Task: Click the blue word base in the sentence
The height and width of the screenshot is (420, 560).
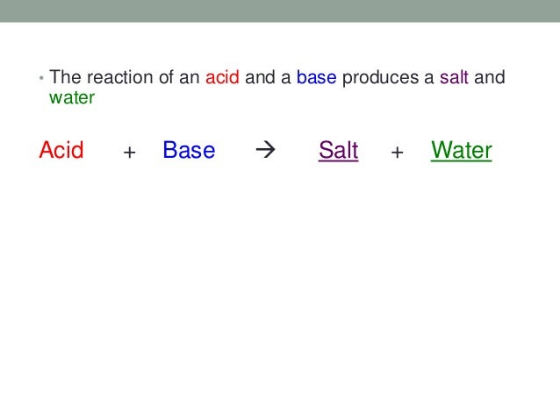Action: point(317,77)
